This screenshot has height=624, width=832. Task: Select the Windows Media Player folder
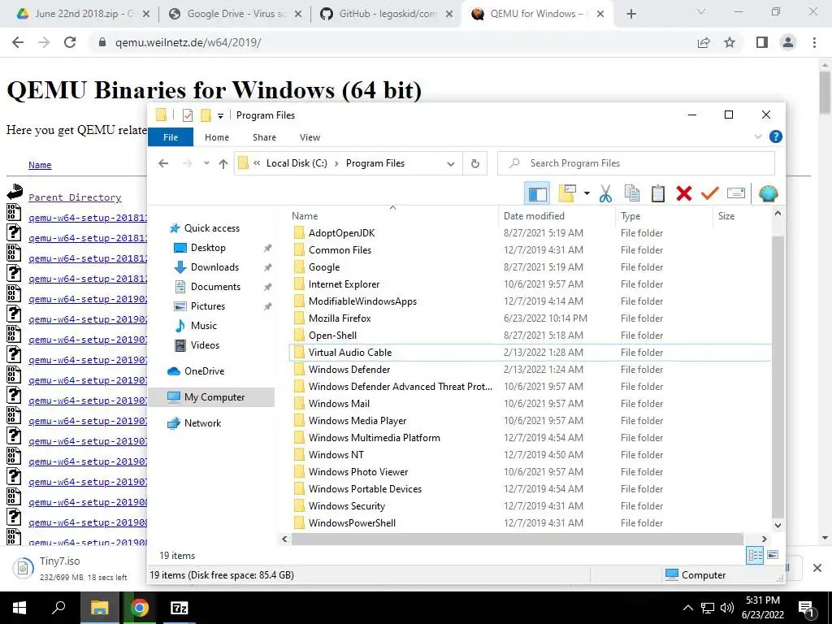click(x=357, y=421)
